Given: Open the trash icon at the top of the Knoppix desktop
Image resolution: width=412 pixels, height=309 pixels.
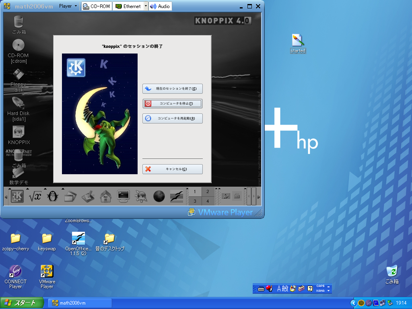Looking at the screenshot, I should click(19, 25).
